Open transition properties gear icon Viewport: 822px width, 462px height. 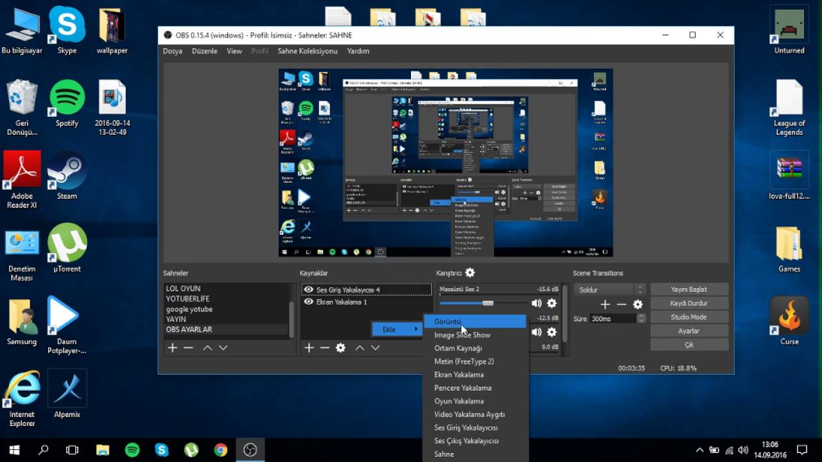(638, 304)
